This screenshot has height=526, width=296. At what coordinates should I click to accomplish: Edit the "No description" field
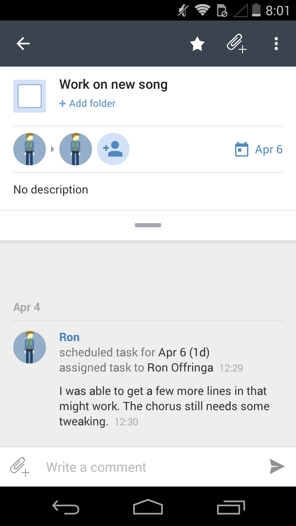[x=51, y=190]
